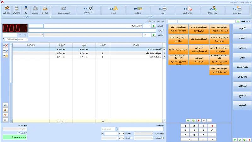Click the keypad C clear button
Screen dimensions: 252x142
tap(212, 130)
